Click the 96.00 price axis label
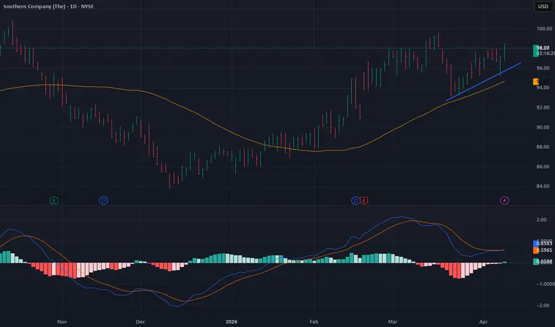Viewport: 555px width, 327px height. coord(542,68)
